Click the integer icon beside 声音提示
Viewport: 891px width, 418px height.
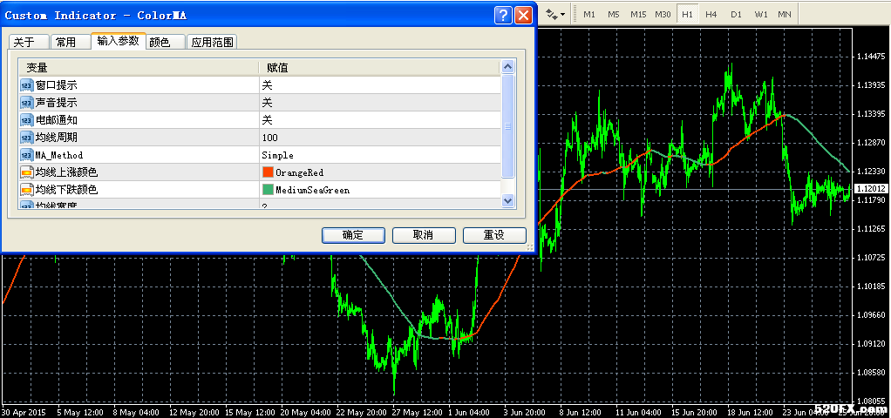27,103
